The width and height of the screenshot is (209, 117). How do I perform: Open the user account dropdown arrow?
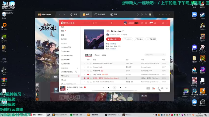coord(140,23)
